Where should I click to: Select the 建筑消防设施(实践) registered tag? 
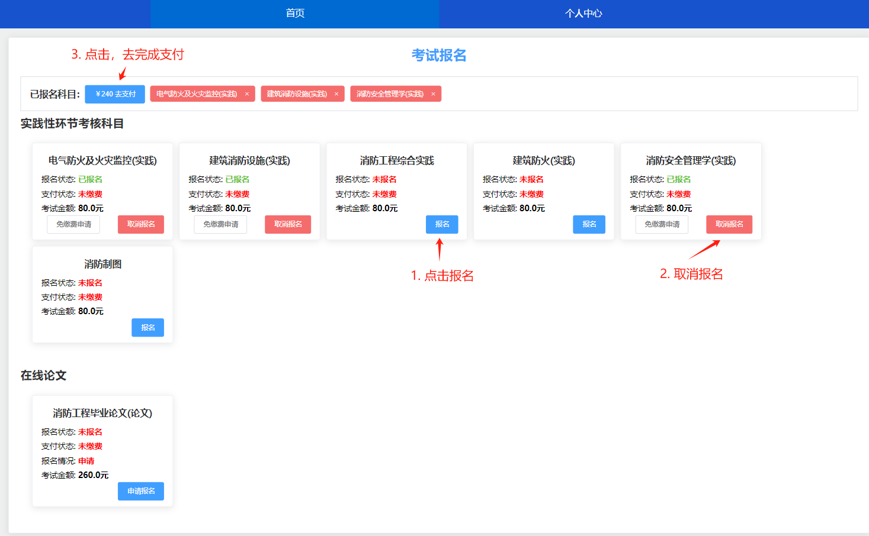(x=296, y=94)
